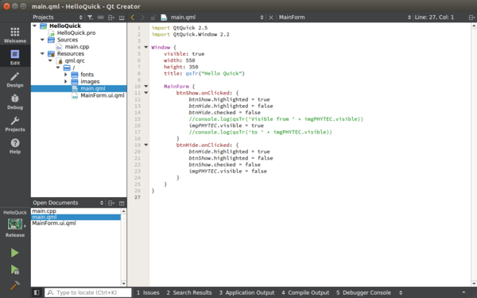Expand the fonts folder
This screenshot has width=477, height=298.
[66, 75]
